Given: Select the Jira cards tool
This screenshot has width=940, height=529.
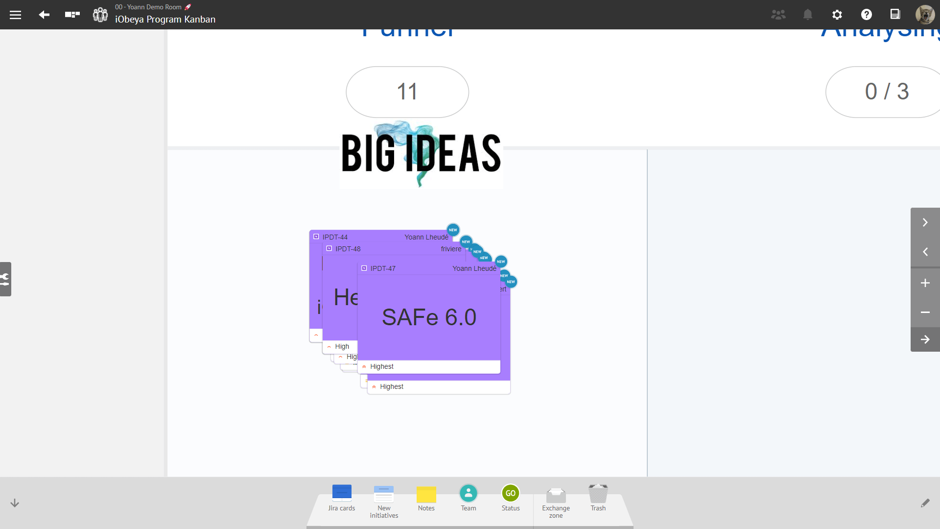Looking at the screenshot, I should (x=342, y=498).
